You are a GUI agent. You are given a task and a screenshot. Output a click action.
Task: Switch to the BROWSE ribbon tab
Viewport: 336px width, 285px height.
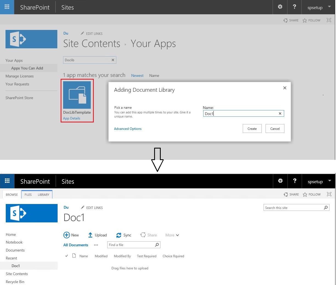pos(12,194)
